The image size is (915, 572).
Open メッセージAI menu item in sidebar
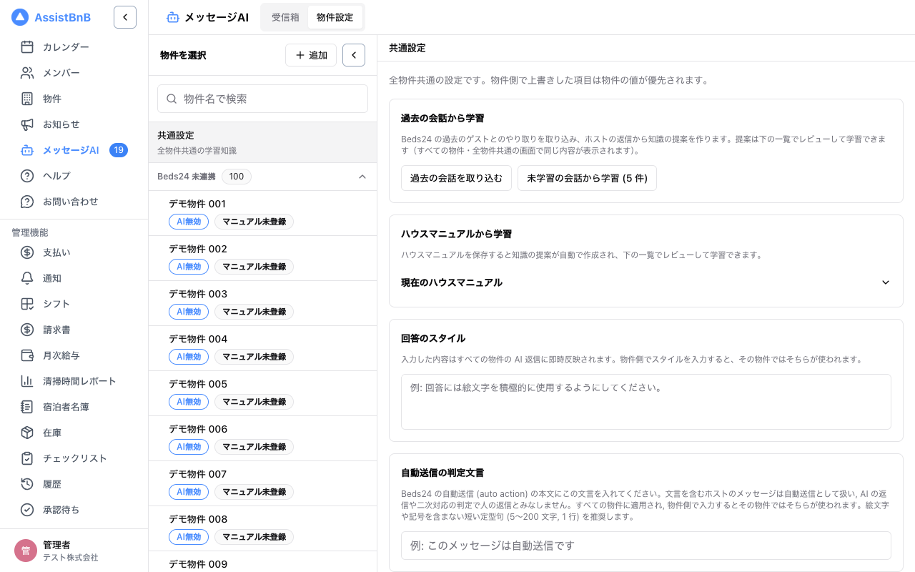tap(74, 150)
